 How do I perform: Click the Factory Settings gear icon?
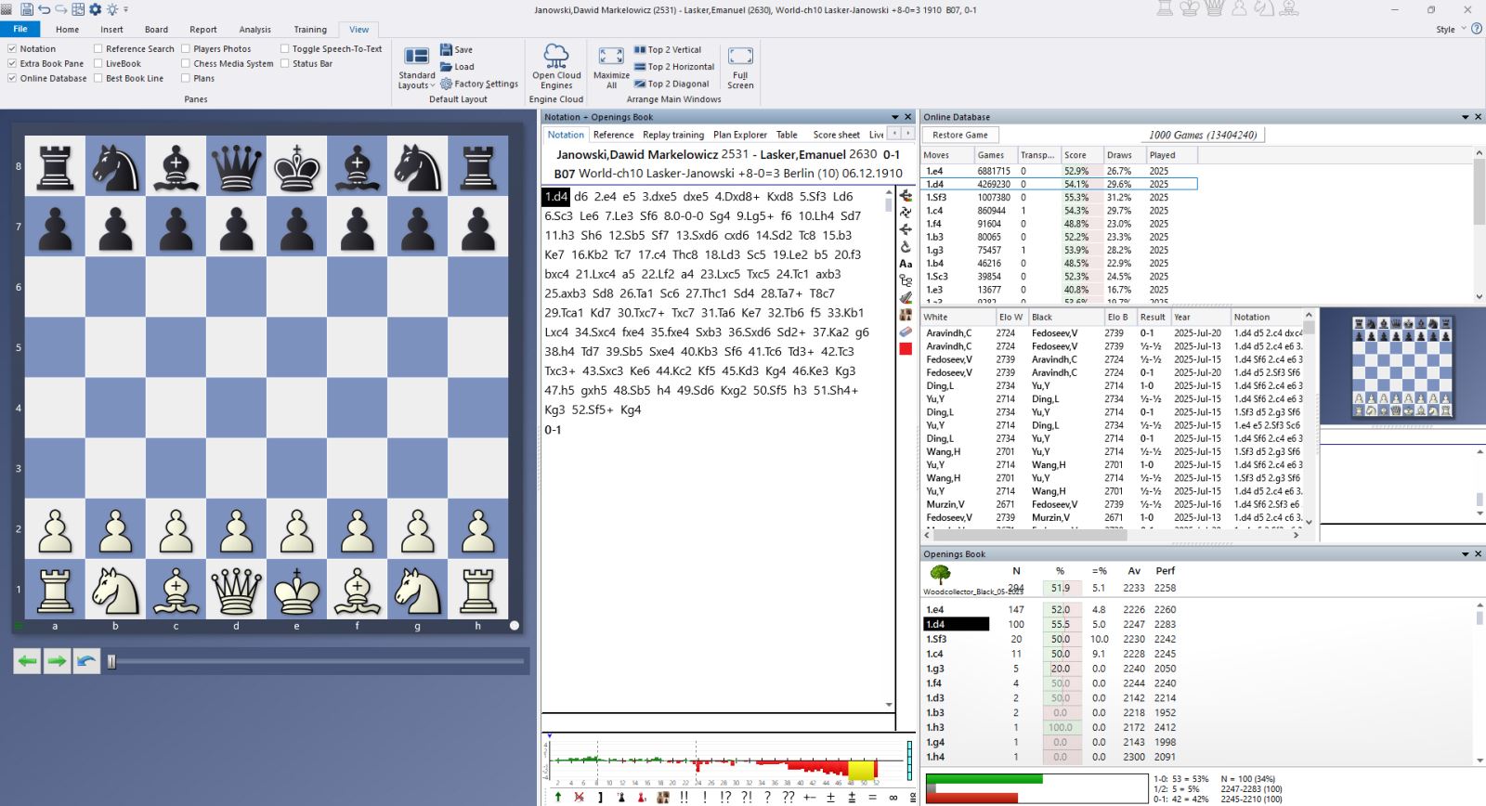click(x=447, y=84)
